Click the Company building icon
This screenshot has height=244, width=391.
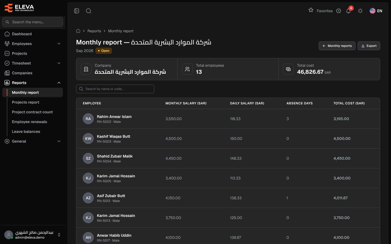point(86,69)
